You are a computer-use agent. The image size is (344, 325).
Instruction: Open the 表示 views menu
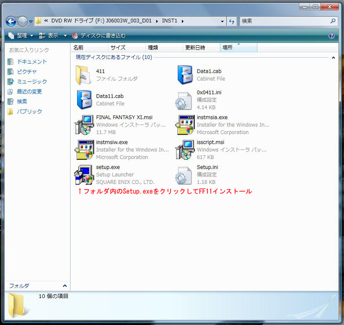click(49, 35)
